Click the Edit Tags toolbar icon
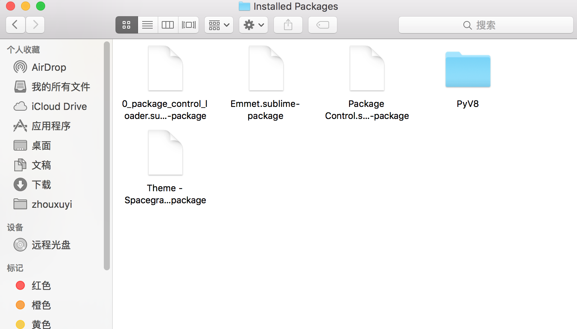The height and width of the screenshot is (329, 577). 322,24
